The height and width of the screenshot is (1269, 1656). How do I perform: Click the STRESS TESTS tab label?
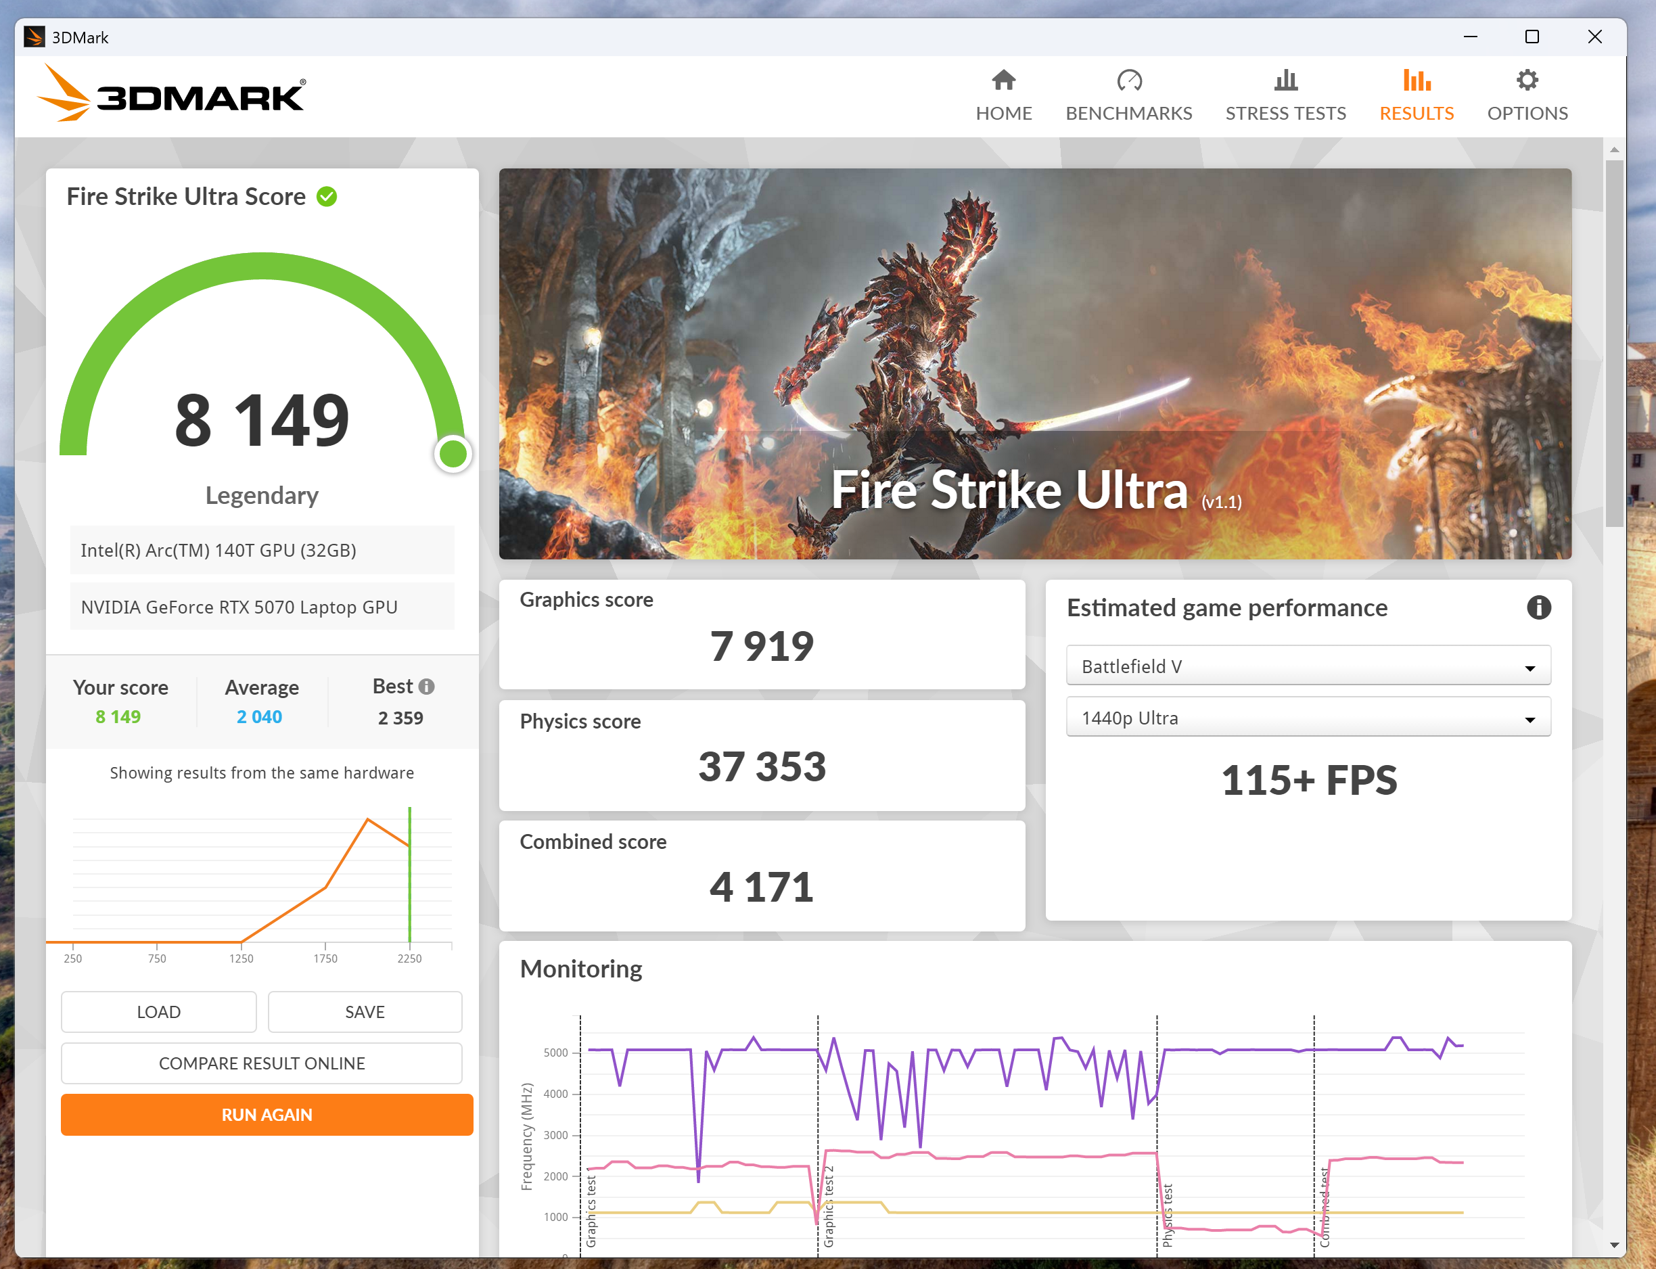click(1285, 114)
